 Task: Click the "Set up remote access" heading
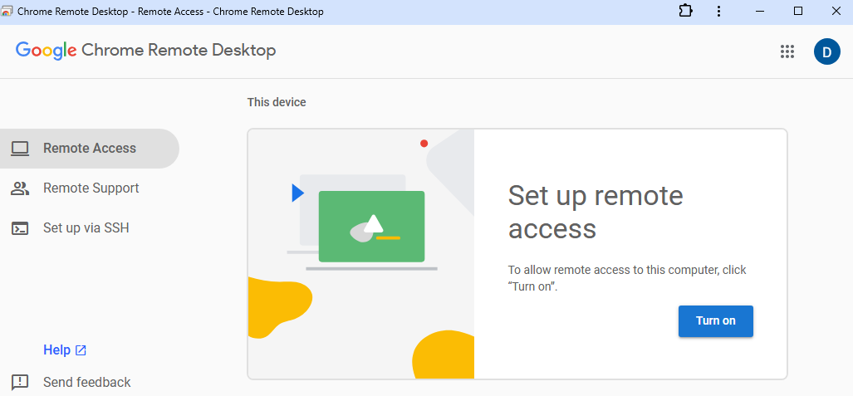click(596, 213)
